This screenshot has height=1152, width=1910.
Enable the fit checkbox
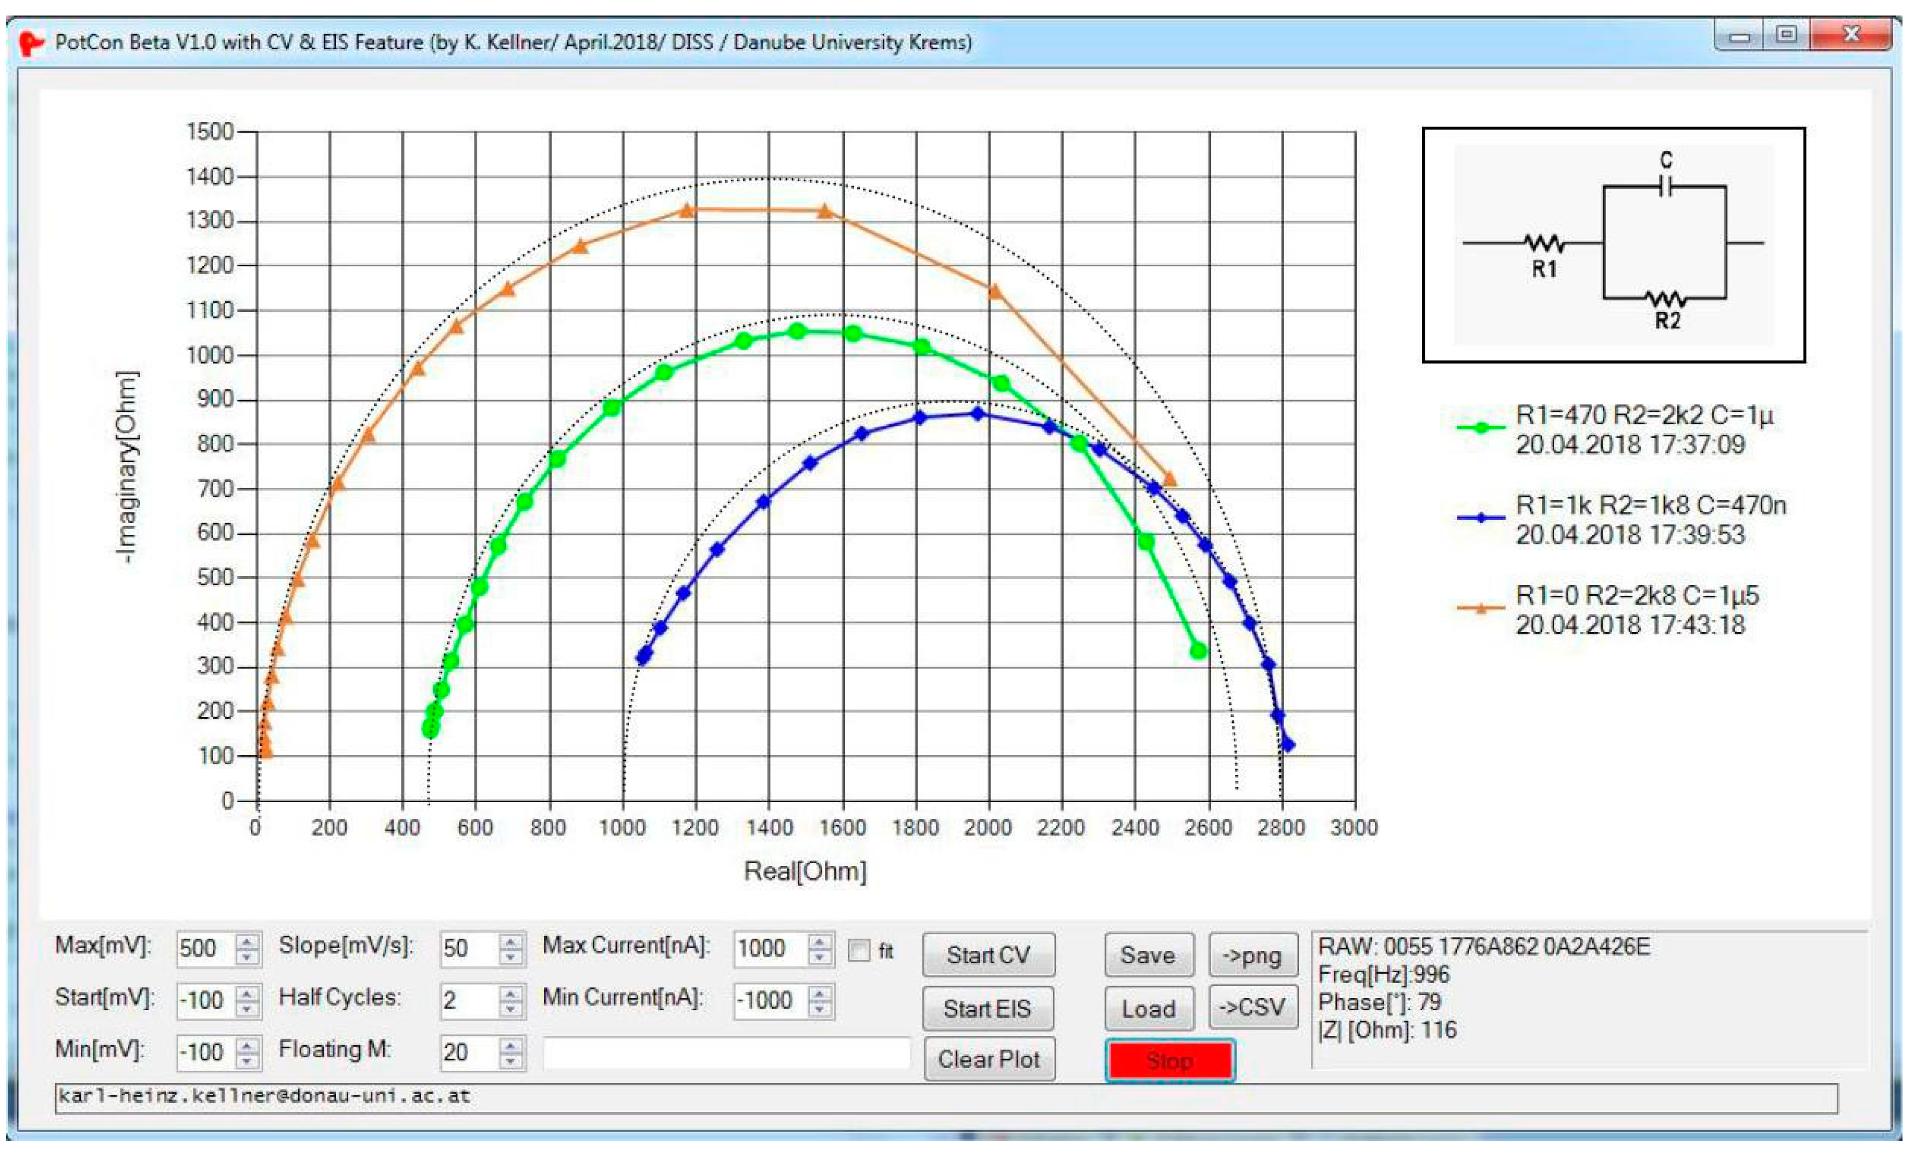coord(859,950)
